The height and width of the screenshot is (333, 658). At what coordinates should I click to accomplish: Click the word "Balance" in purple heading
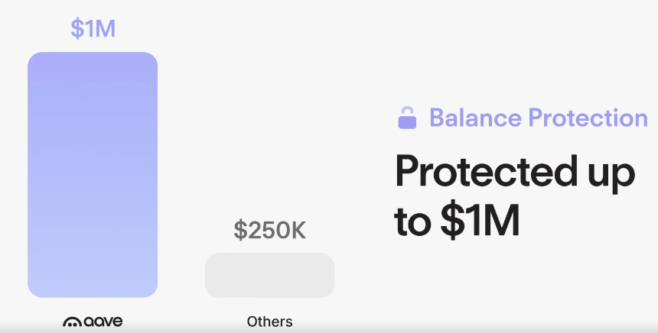(474, 118)
